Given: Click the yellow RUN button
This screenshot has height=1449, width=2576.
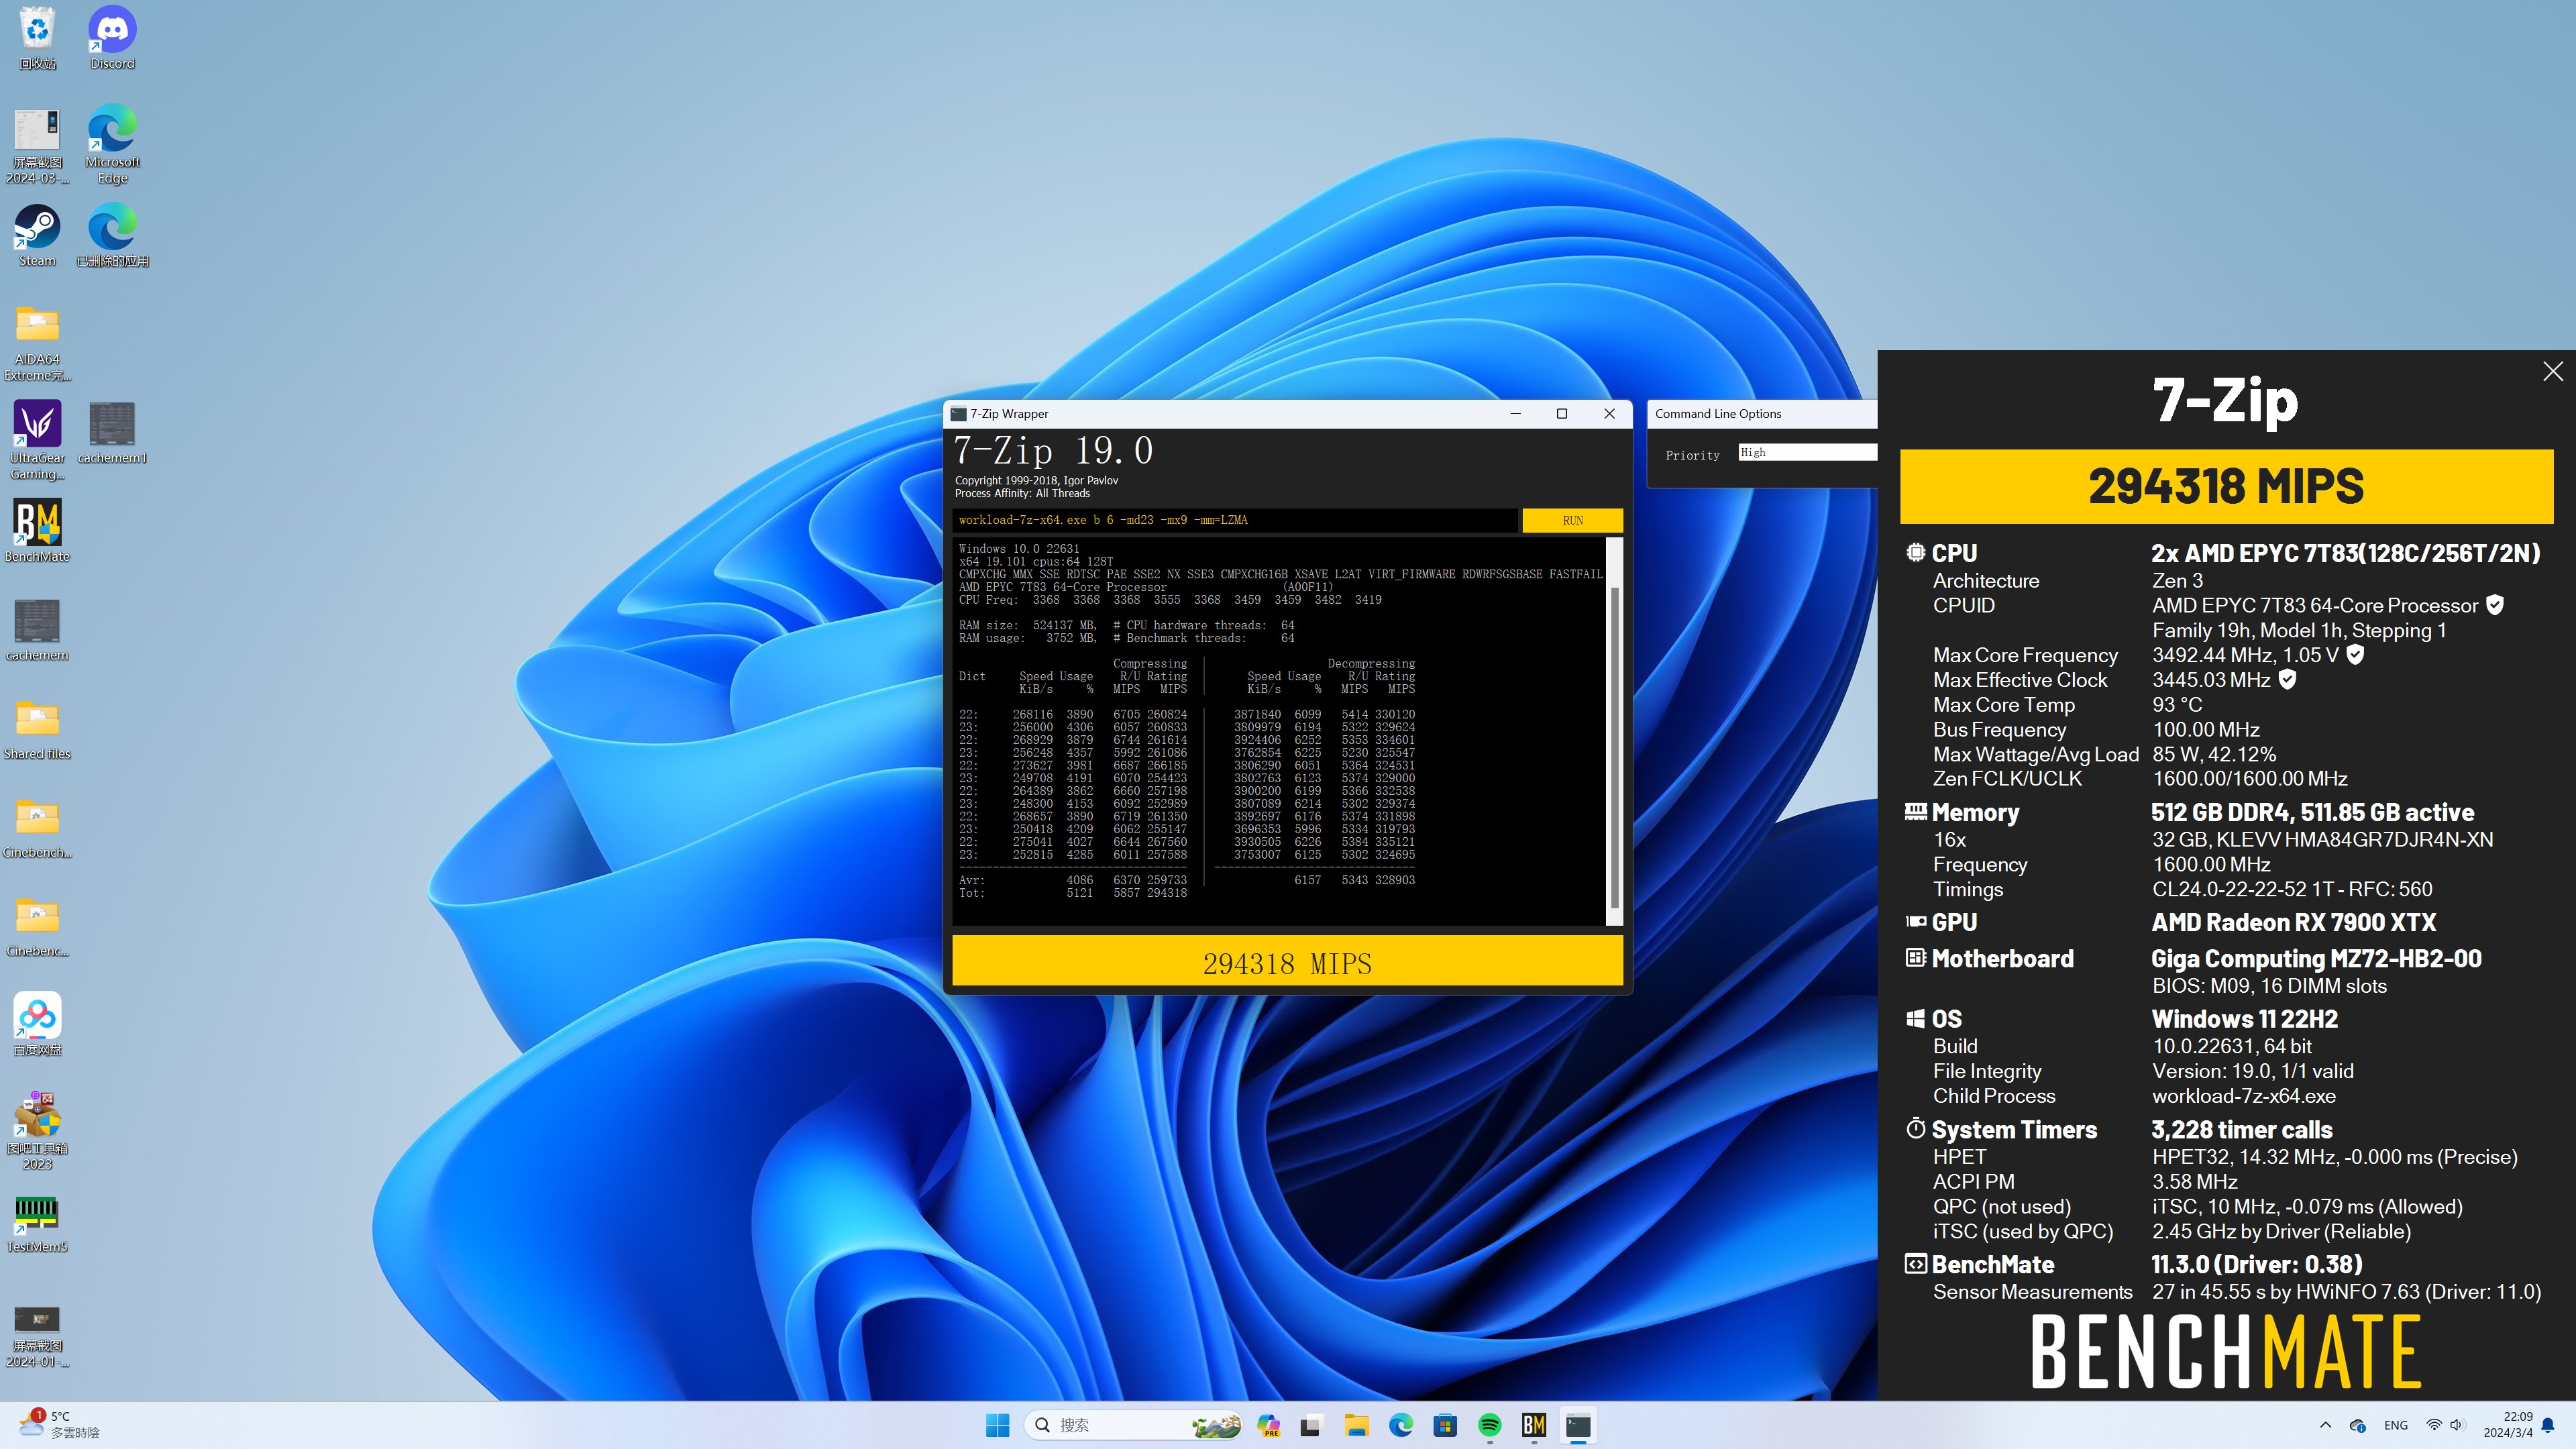Looking at the screenshot, I should (1572, 520).
